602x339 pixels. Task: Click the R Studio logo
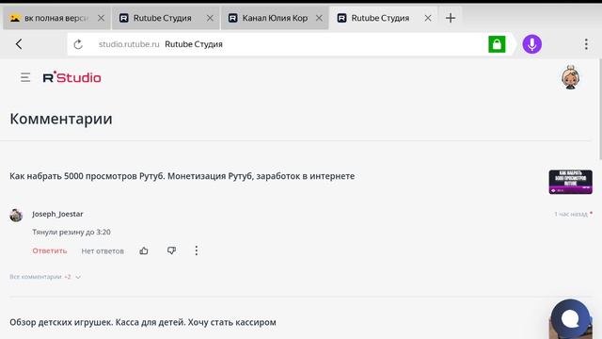pos(71,77)
